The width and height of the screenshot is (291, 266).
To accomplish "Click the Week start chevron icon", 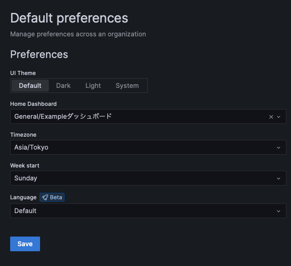I will coord(279,179).
